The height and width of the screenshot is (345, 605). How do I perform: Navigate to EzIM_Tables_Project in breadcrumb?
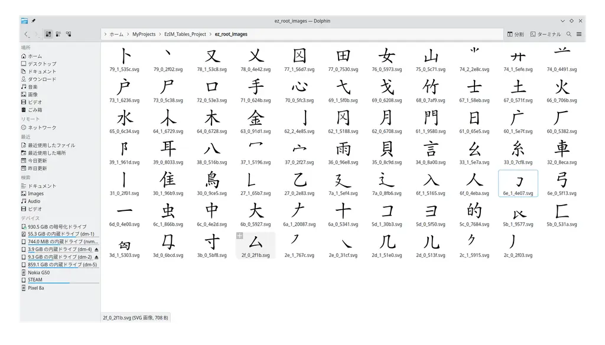(x=186, y=34)
